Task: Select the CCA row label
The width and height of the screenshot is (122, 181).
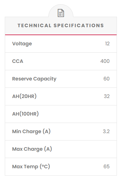Action: pyautogui.click(x=18, y=61)
